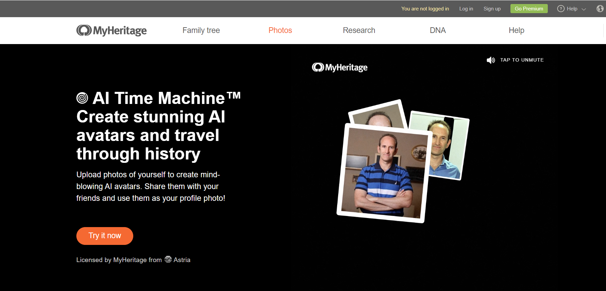Click the Help question mark icon
Image resolution: width=606 pixels, height=291 pixels.
point(561,9)
